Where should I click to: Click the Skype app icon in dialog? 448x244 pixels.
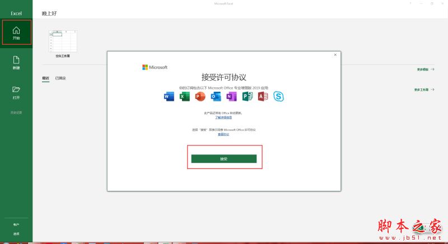pyautogui.click(x=278, y=96)
